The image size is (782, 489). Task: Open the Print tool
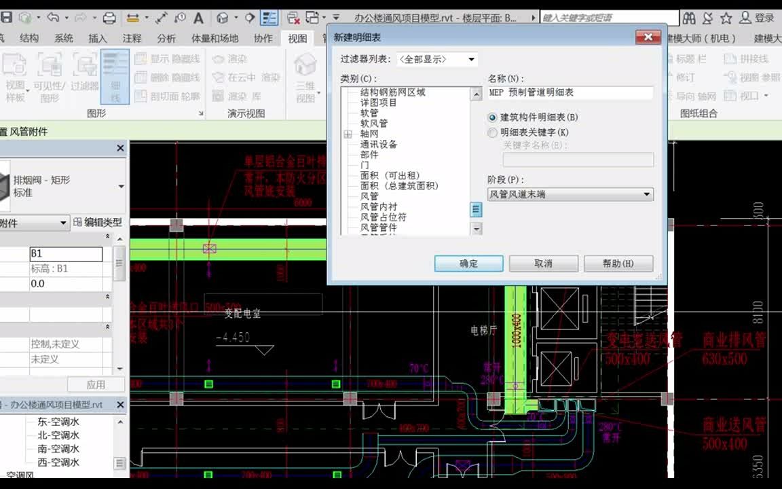(x=109, y=18)
